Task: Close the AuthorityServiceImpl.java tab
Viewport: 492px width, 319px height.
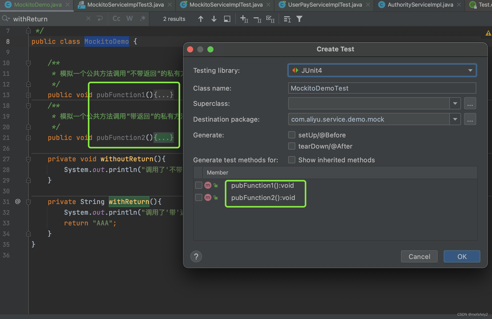Action: click(459, 5)
